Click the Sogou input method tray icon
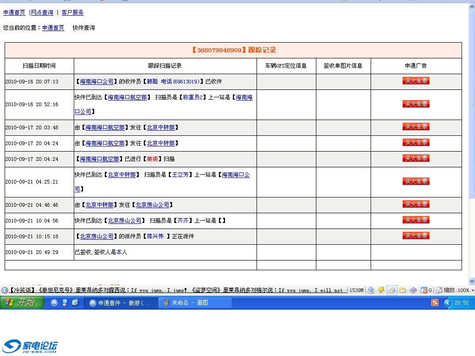The width and height of the screenshot is (475, 356). (435, 303)
